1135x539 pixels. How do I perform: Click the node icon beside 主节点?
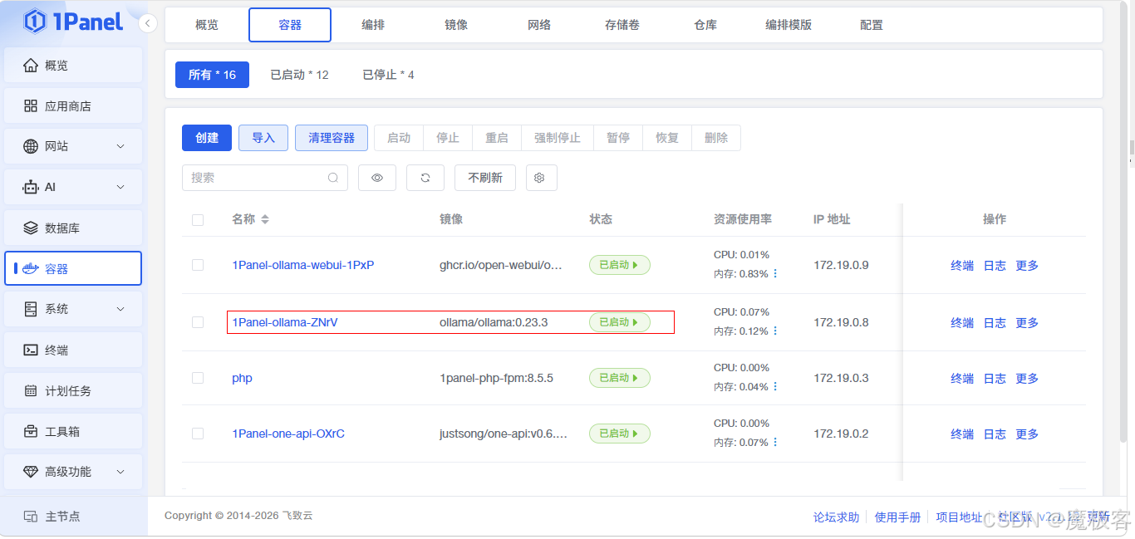[31, 516]
